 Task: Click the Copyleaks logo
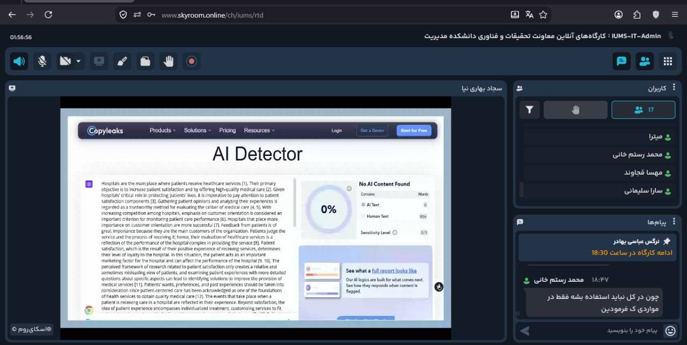click(x=106, y=131)
